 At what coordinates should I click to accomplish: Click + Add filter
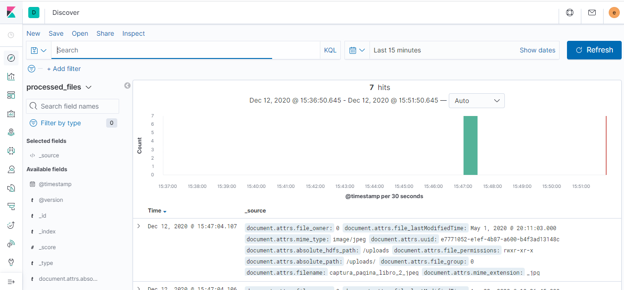pos(64,69)
